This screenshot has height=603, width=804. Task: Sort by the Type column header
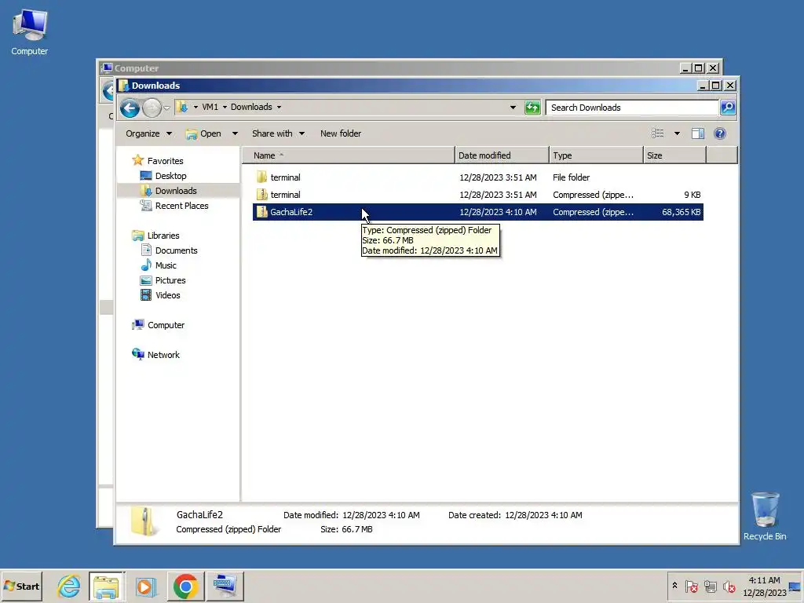(596, 155)
